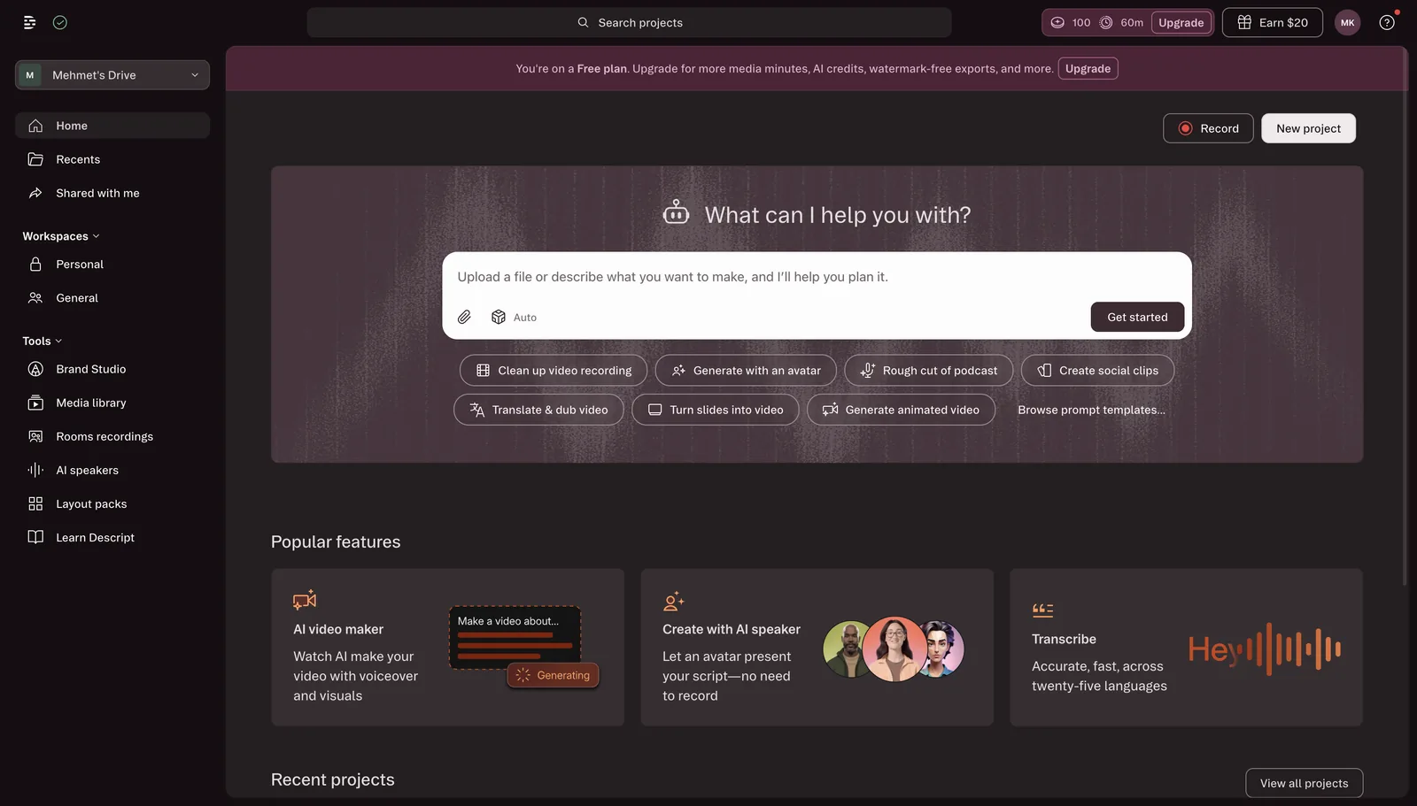This screenshot has height=806, width=1417.
Task: Click the sync status checkmark icon
Action: pyautogui.click(x=60, y=22)
